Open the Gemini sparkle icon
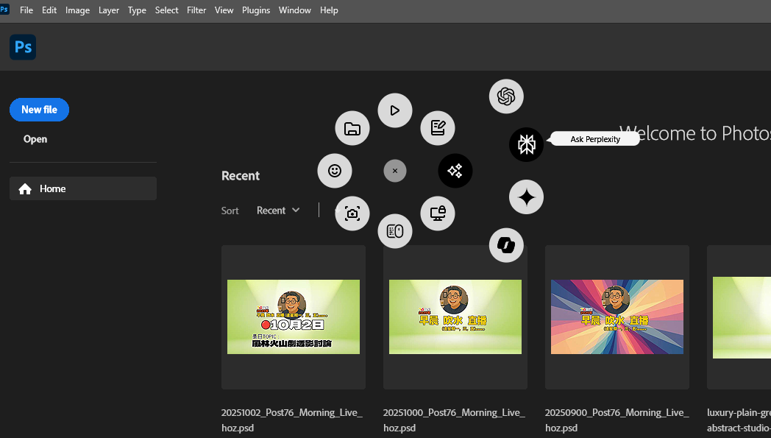Viewport: 771px width, 438px height. 526,197
